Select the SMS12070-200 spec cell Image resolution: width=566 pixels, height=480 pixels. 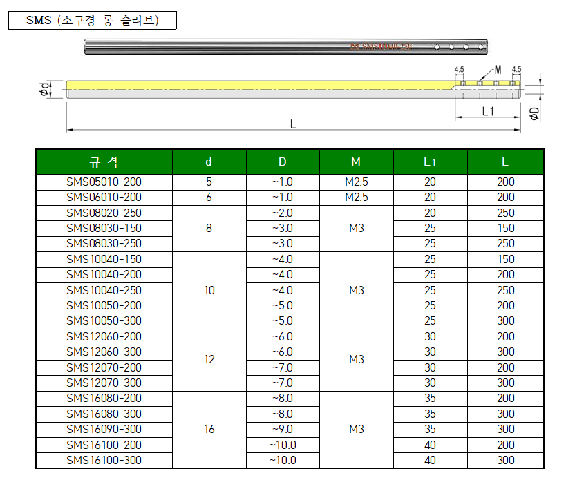[104, 367]
